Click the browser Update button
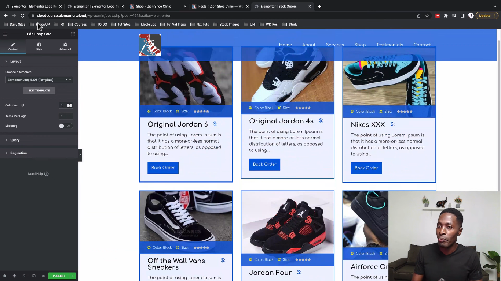501x281 pixels. (x=487, y=16)
